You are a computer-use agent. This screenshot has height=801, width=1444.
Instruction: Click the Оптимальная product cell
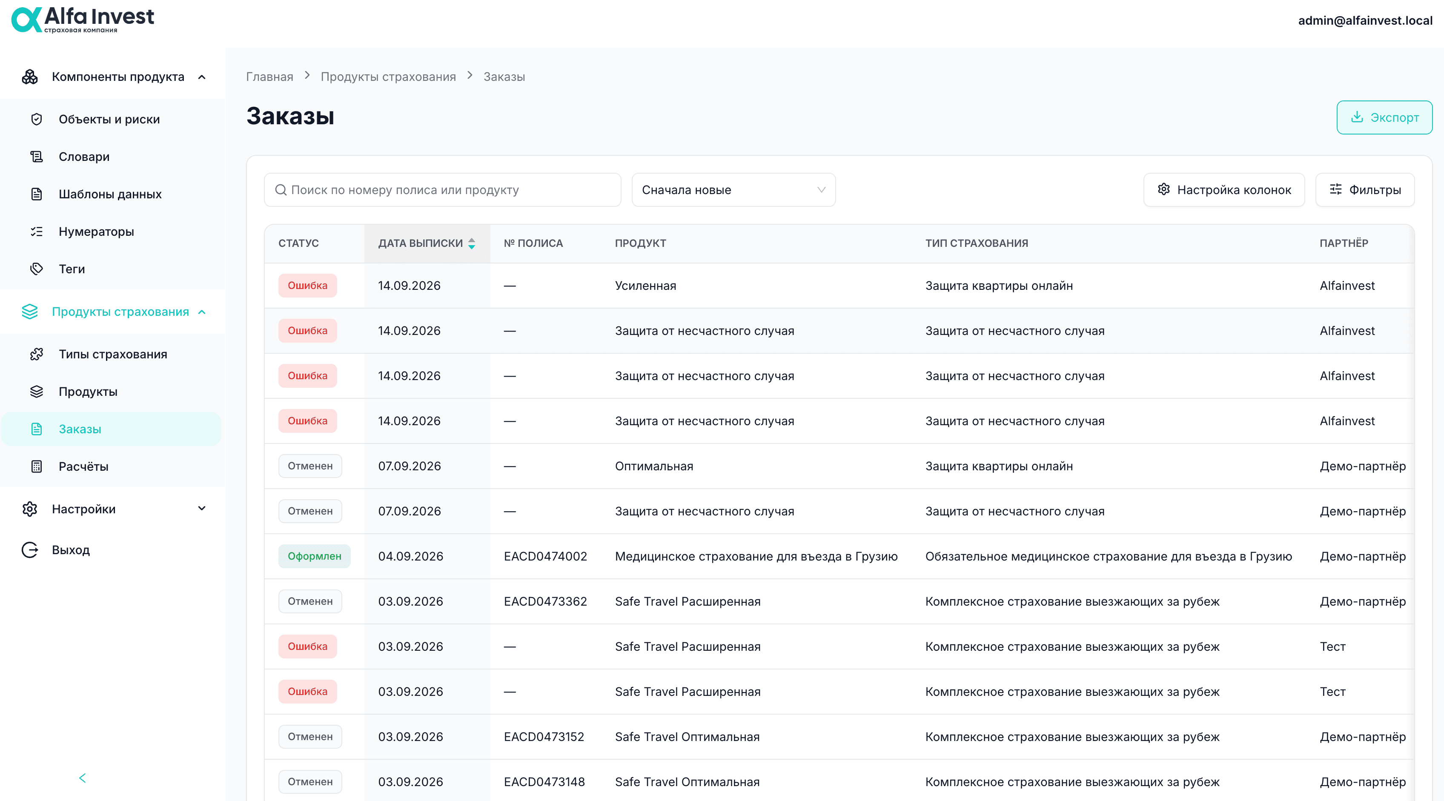[653, 466]
